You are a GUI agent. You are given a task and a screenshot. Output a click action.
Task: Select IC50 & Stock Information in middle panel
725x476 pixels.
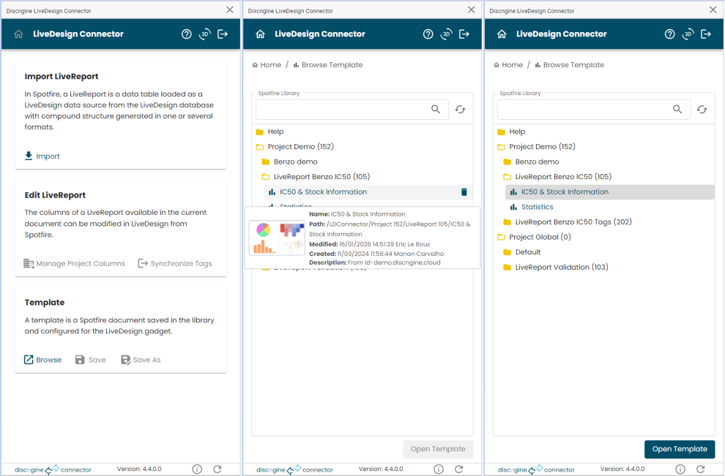pos(368,192)
